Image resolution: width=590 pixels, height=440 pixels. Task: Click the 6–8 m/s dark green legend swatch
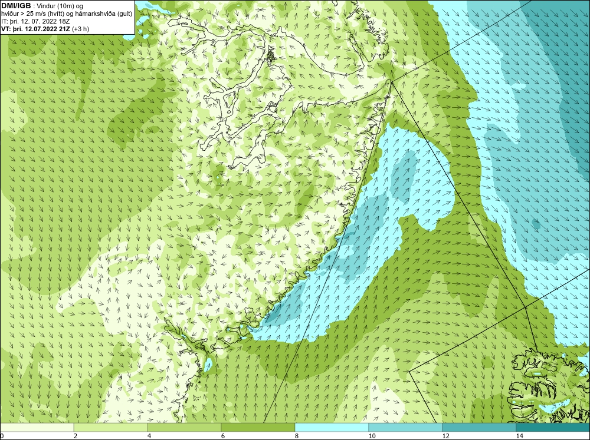(258, 427)
